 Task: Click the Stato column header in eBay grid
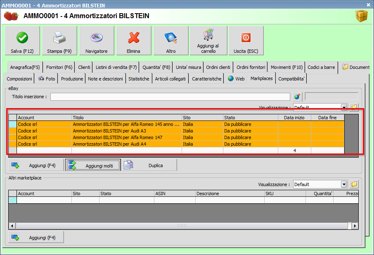tap(251, 118)
